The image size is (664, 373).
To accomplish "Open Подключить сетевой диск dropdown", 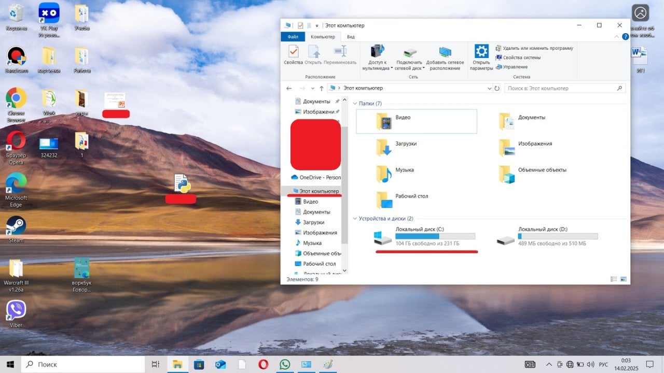I will (424, 68).
